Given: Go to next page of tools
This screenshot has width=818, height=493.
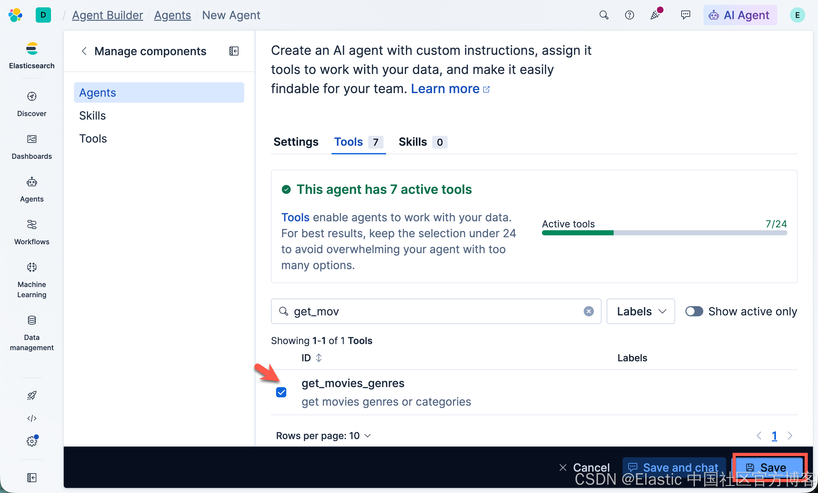Looking at the screenshot, I should (790, 436).
